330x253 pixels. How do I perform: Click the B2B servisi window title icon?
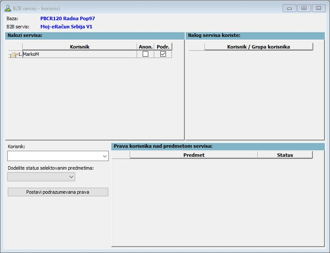pos(8,8)
